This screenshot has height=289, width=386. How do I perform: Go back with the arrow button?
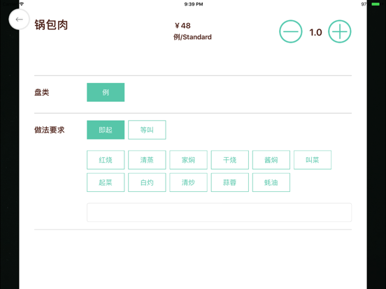tap(19, 20)
